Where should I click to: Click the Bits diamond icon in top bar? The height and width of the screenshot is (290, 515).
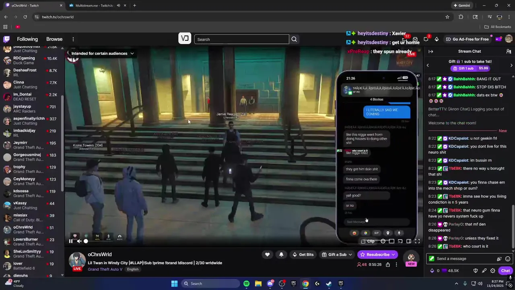[437, 39]
